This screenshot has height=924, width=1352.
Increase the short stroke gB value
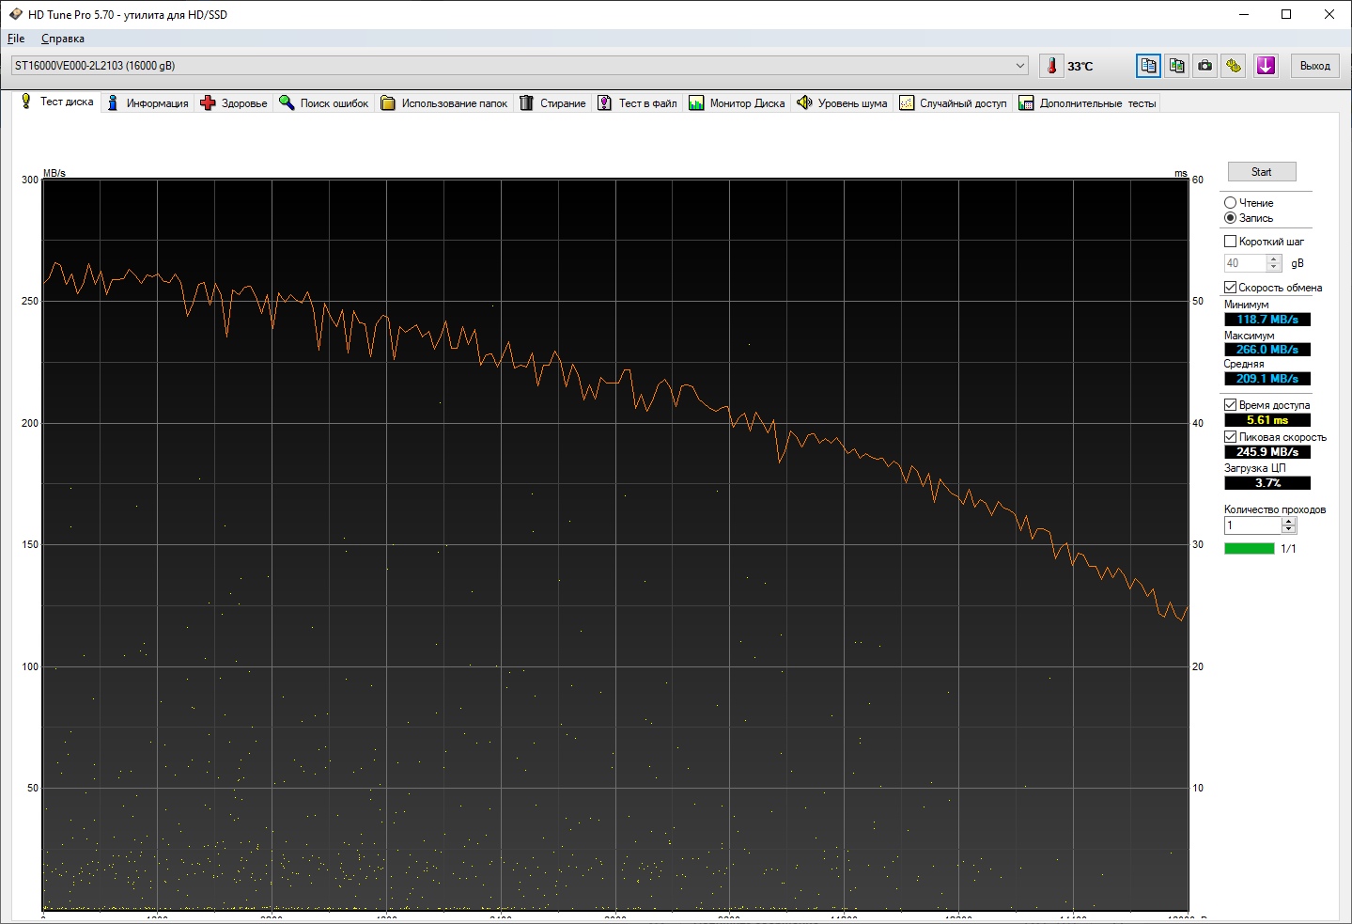point(1274,259)
